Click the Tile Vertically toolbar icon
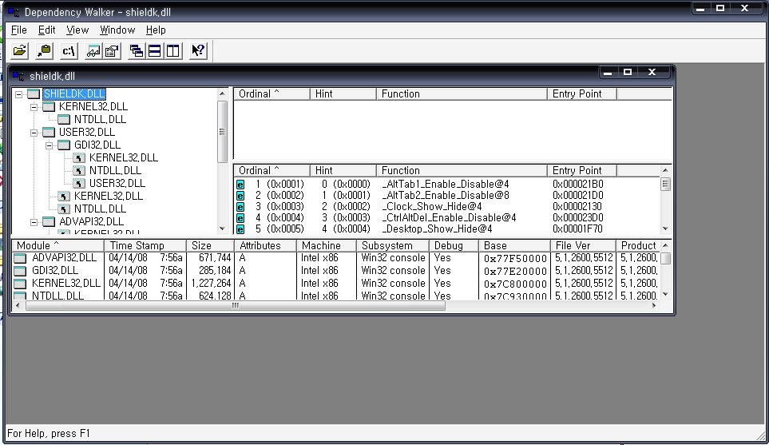This screenshot has height=445, width=769. 173,50
